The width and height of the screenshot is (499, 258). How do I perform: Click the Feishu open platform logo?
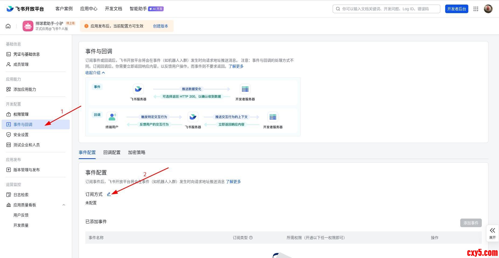coord(25,9)
